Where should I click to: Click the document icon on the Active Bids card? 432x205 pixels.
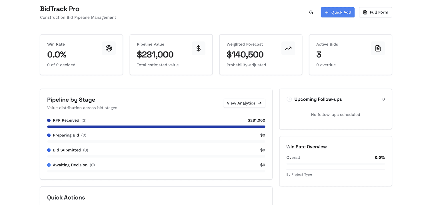pyautogui.click(x=378, y=48)
